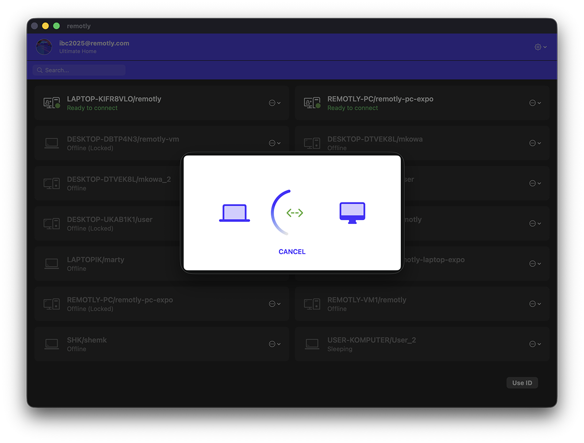Select the USER-KOMPUTER/User_2 device name

click(372, 340)
